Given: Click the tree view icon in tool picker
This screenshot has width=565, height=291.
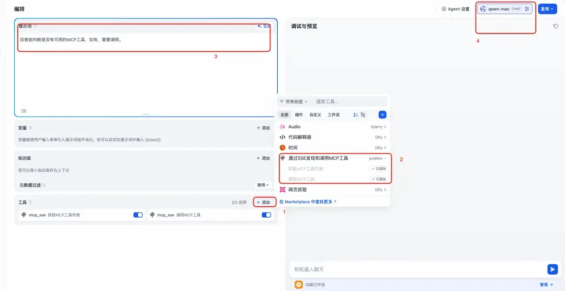Looking at the screenshot, I should tap(363, 115).
